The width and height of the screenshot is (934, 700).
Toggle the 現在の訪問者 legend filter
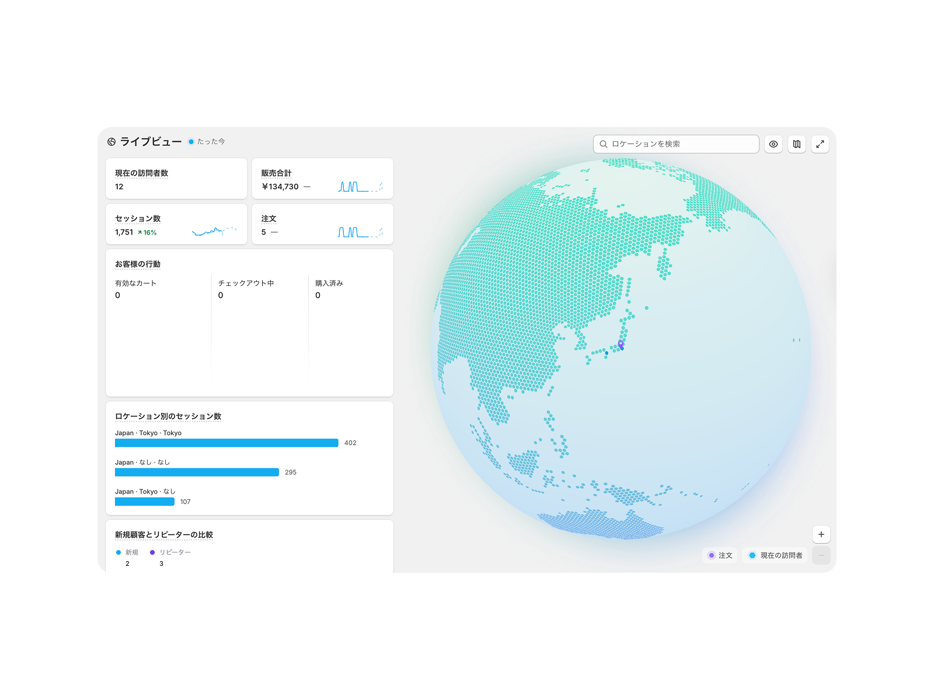tap(776, 555)
